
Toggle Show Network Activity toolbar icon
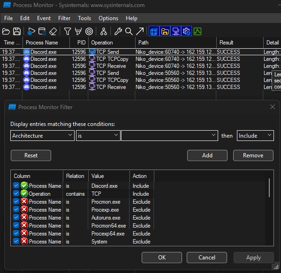tap(175, 31)
